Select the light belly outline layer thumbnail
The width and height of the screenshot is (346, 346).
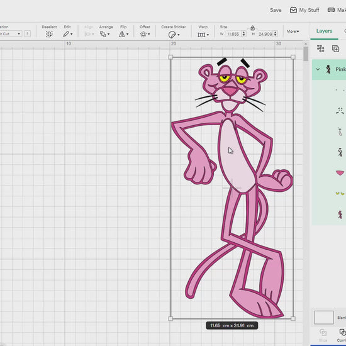coord(340,131)
